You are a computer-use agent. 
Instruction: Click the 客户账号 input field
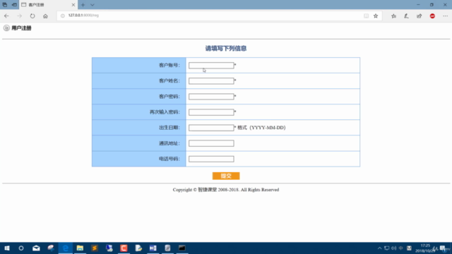(211, 66)
